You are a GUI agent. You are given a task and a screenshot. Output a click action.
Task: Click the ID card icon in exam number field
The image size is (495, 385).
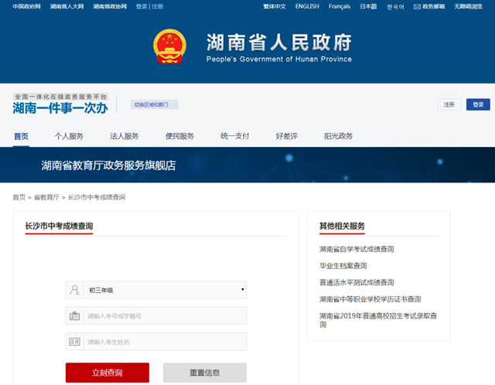pos(75,316)
